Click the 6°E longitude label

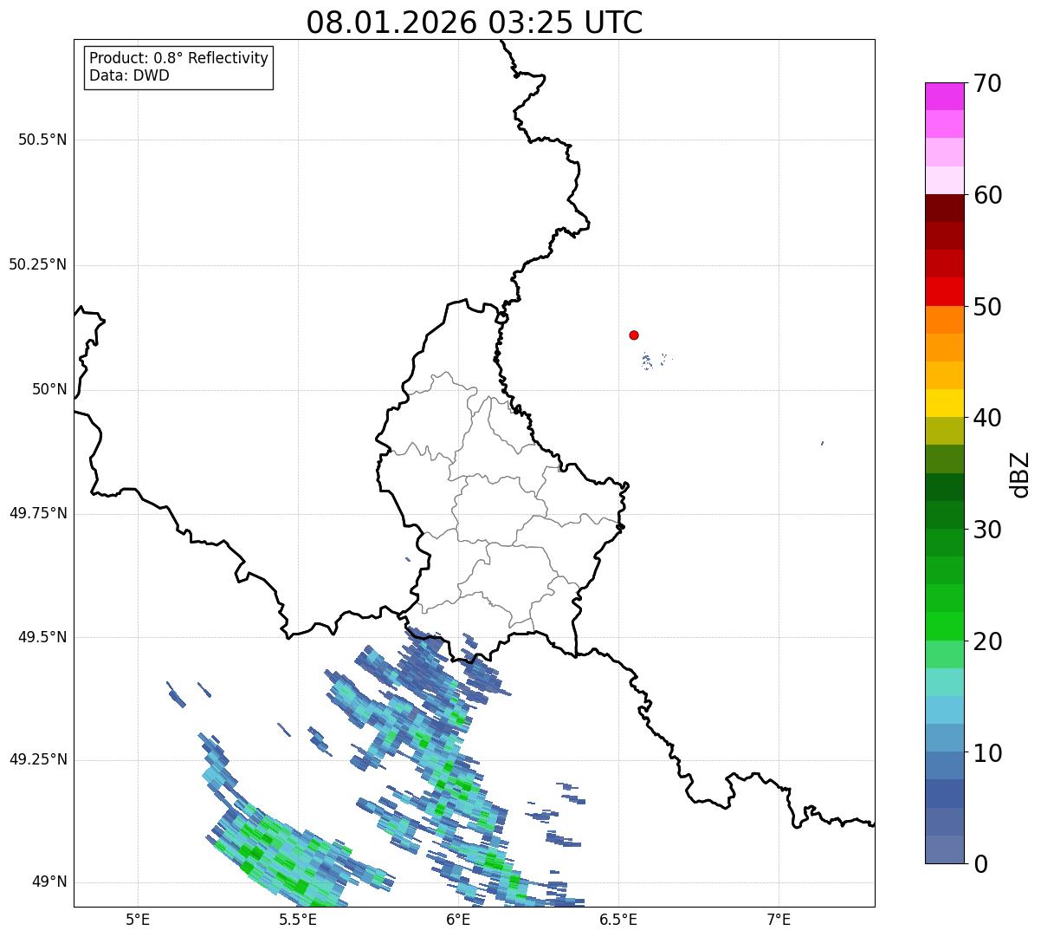459,920
